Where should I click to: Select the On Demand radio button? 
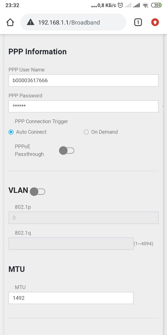pyautogui.click(x=86, y=132)
